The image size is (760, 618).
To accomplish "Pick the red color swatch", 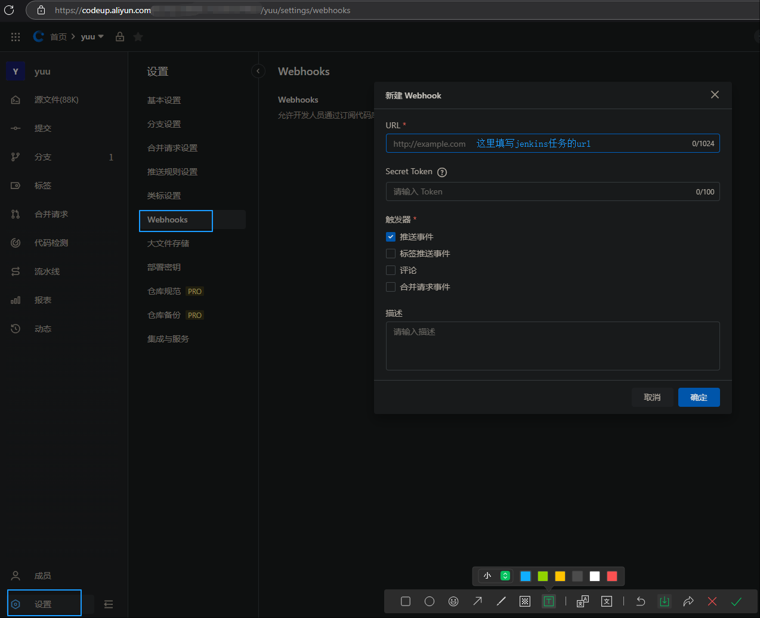I will (611, 576).
